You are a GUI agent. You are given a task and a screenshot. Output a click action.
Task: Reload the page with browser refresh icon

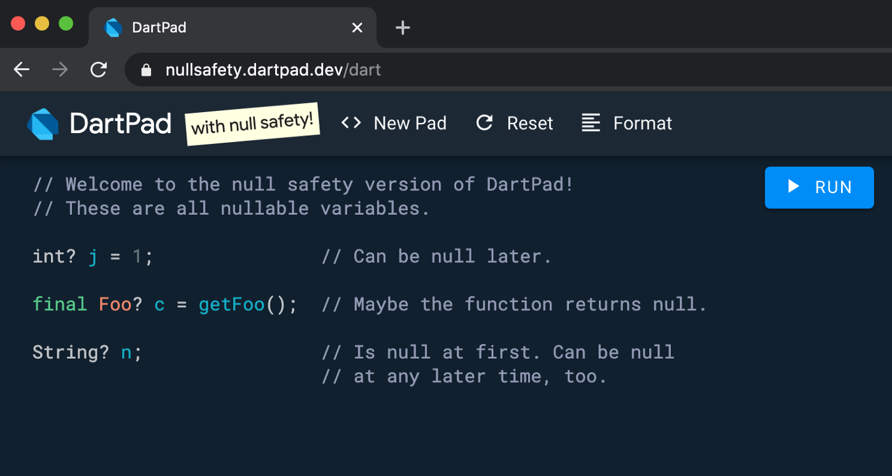click(x=99, y=69)
